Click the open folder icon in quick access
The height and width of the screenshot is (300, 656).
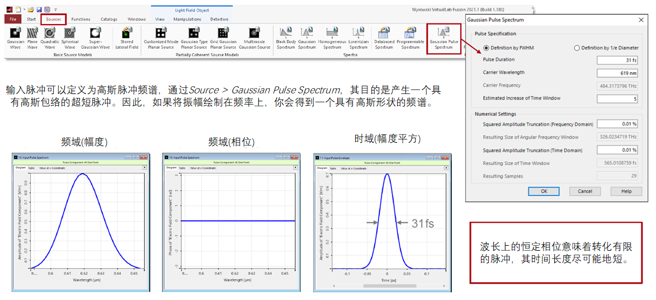pyautogui.click(x=31, y=9)
